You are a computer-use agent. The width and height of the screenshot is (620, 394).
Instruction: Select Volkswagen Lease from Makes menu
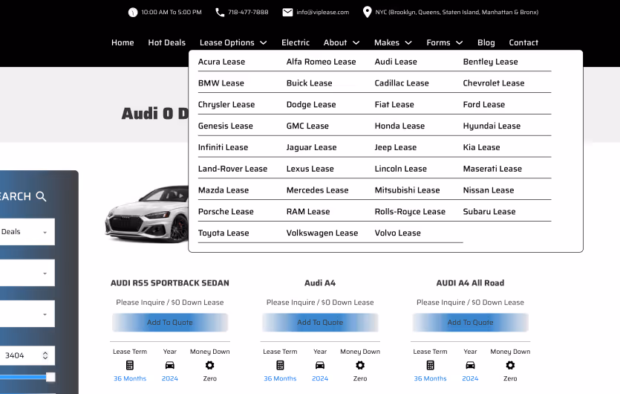322,233
